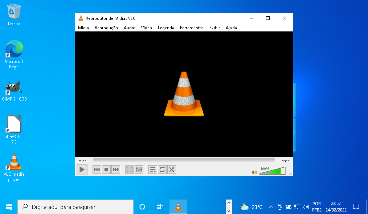Screen dimensions: 368x214
Task: Minimize the VLC window
Action: coord(252,18)
